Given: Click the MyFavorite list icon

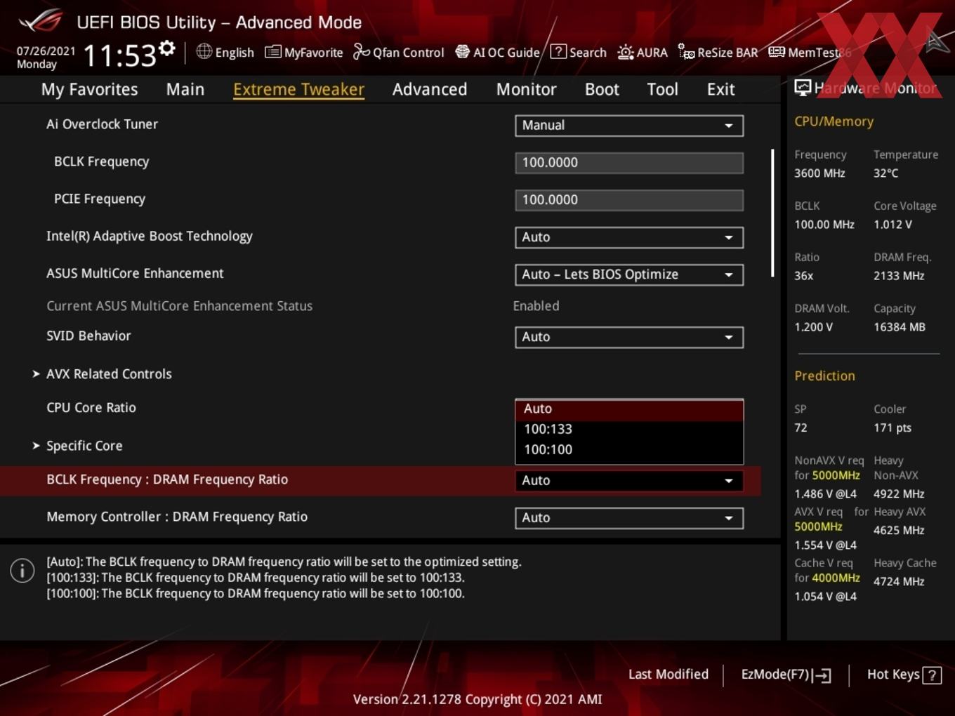Looking at the screenshot, I should pos(273,52).
